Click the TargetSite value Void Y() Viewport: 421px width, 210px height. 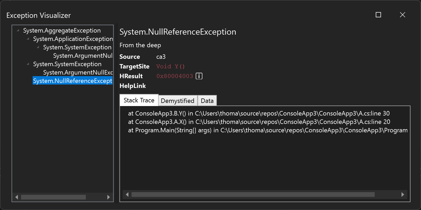pyautogui.click(x=171, y=66)
